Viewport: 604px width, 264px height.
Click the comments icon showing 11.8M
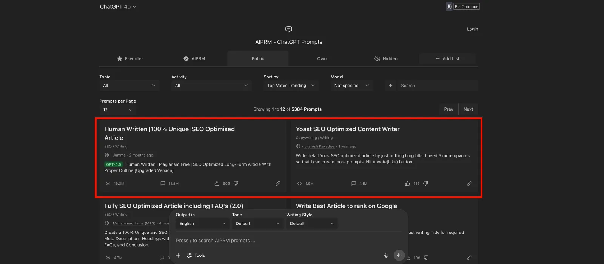(x=163, y=184)
